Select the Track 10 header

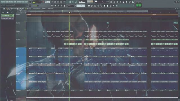coord(21,93)
